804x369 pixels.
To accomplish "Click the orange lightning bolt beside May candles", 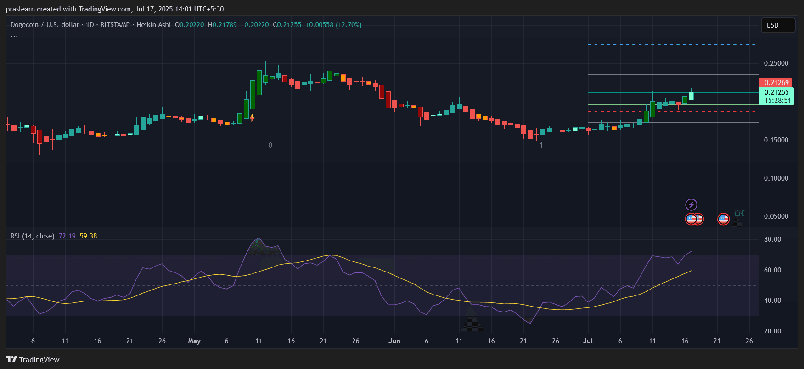I will (x=252, y=118).
